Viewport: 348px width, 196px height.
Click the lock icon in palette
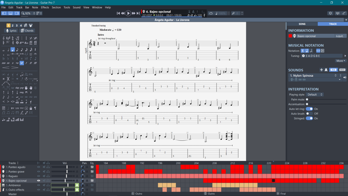point(31,108)
